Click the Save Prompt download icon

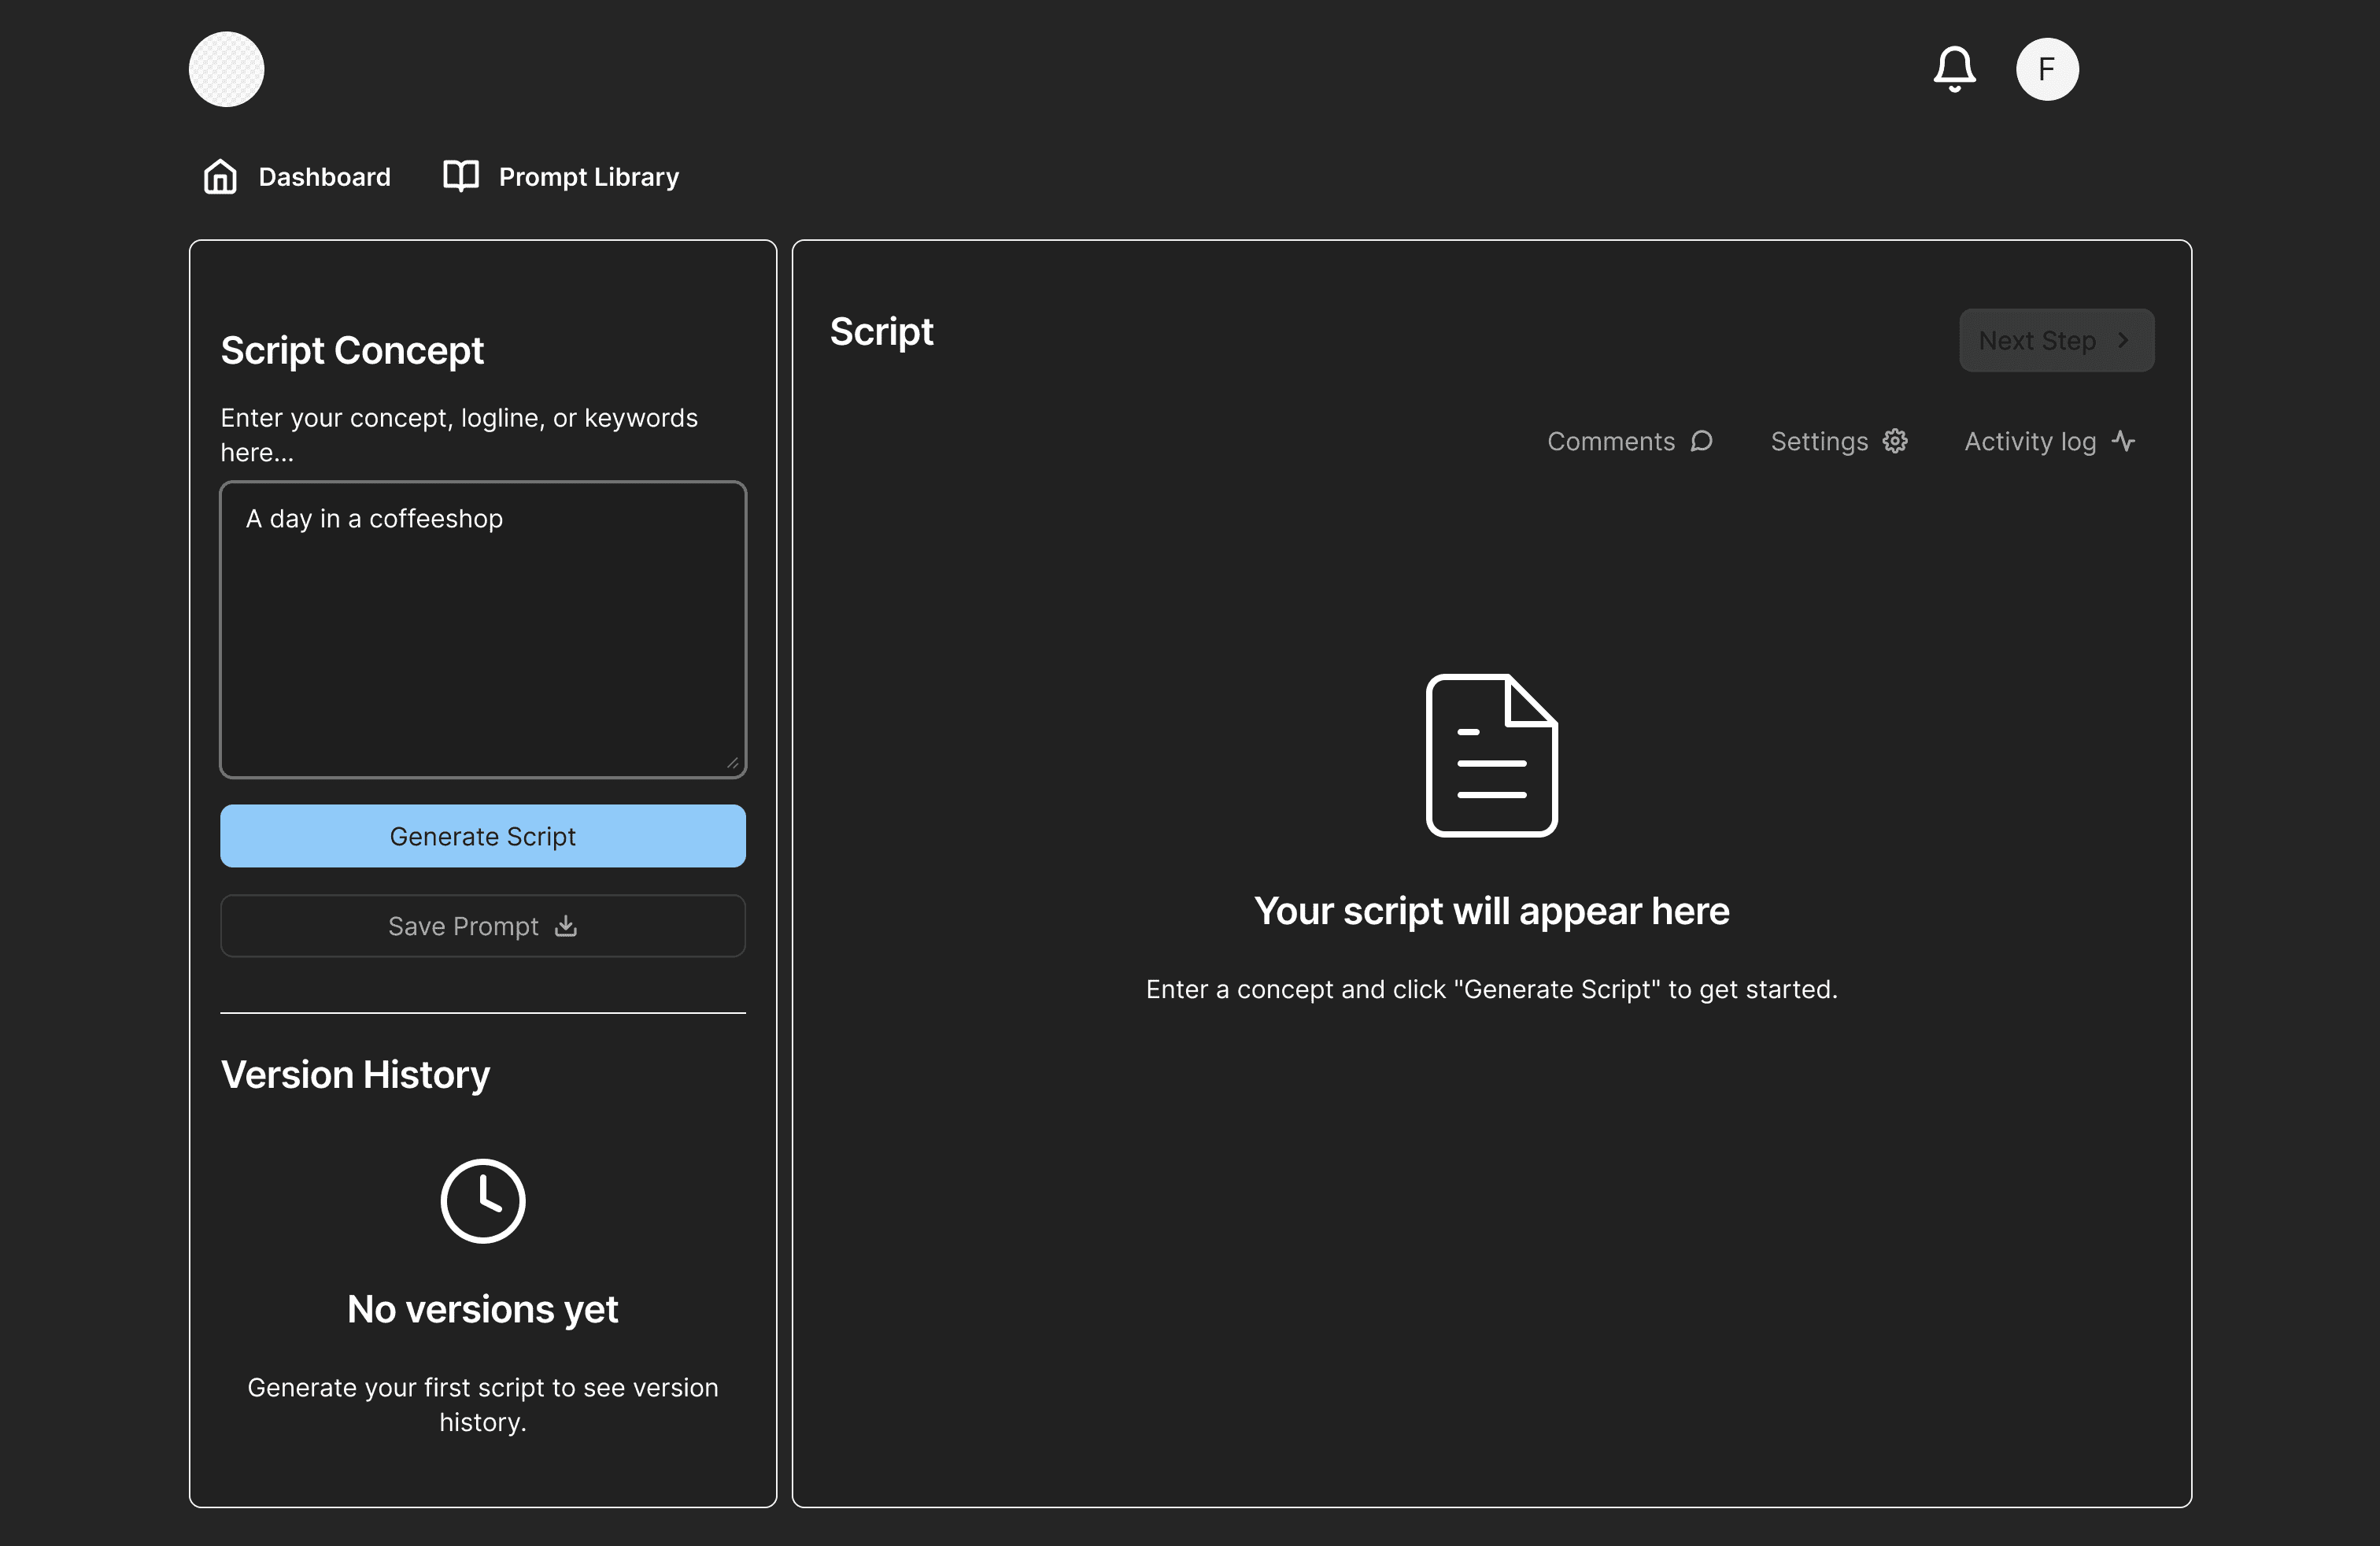[x=566, y=926]
